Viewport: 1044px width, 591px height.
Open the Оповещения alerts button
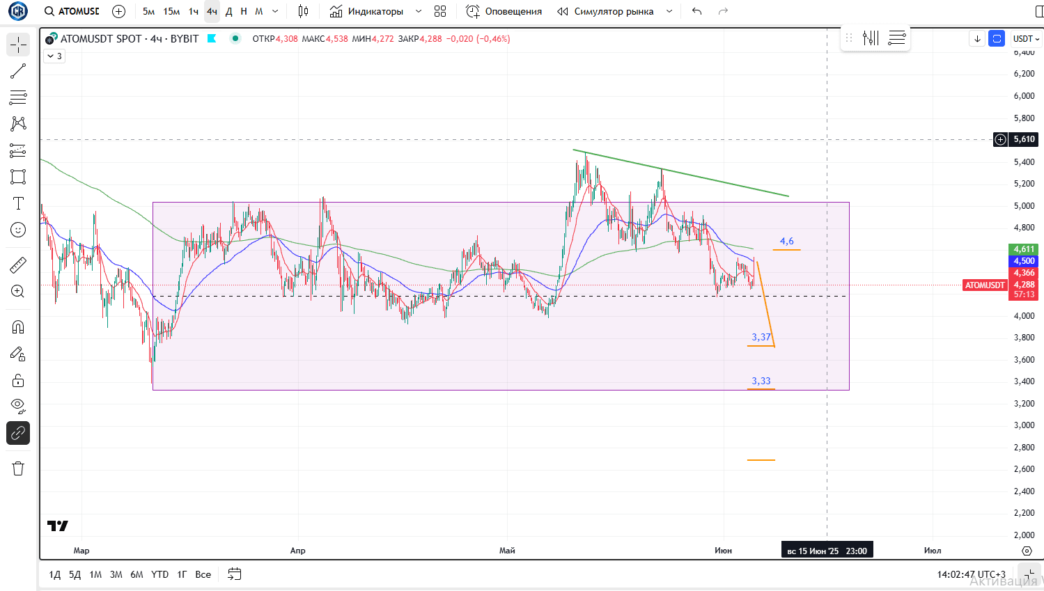pos(504,11)
